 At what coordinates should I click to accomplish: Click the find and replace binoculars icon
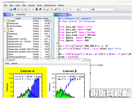40,9
